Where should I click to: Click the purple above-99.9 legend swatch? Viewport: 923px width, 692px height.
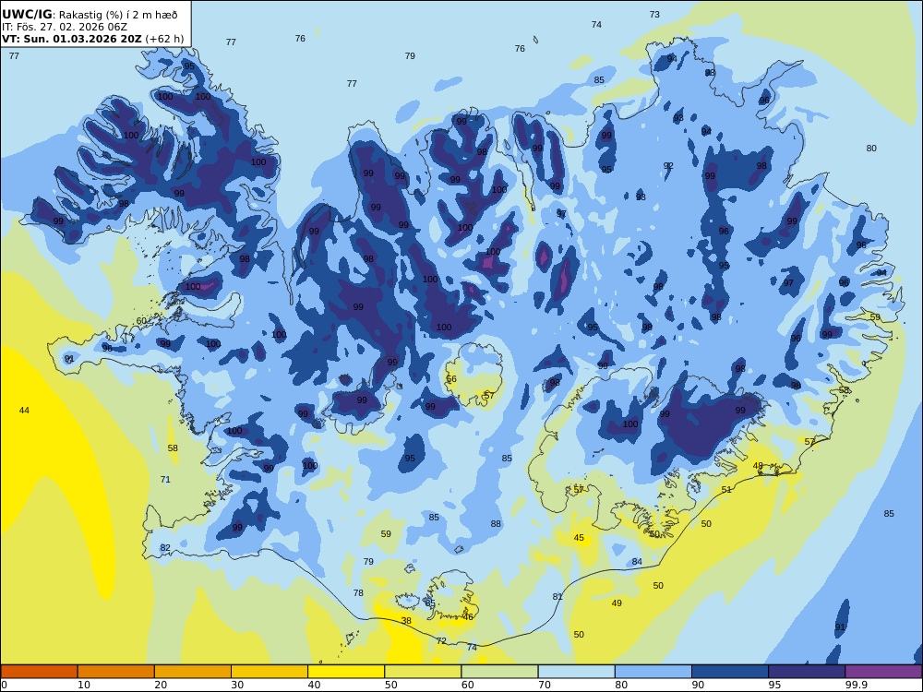pyautogui.click(x=883, y=672)
